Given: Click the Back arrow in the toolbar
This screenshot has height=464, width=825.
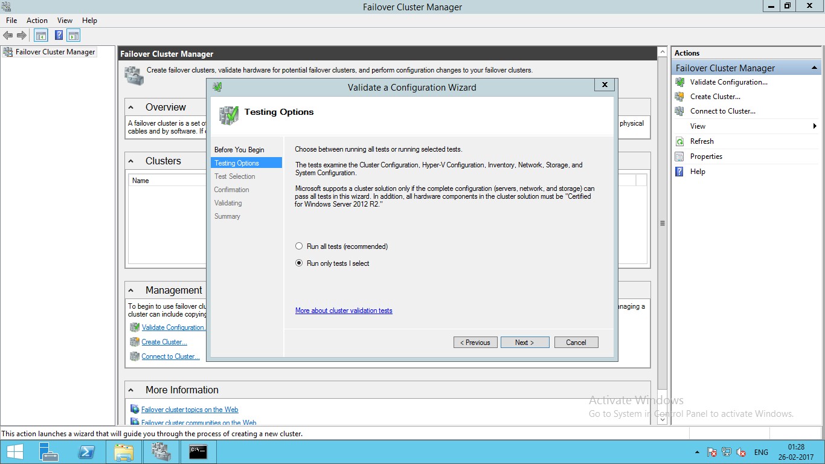Looking at the screenshot, I should [8, 36].
